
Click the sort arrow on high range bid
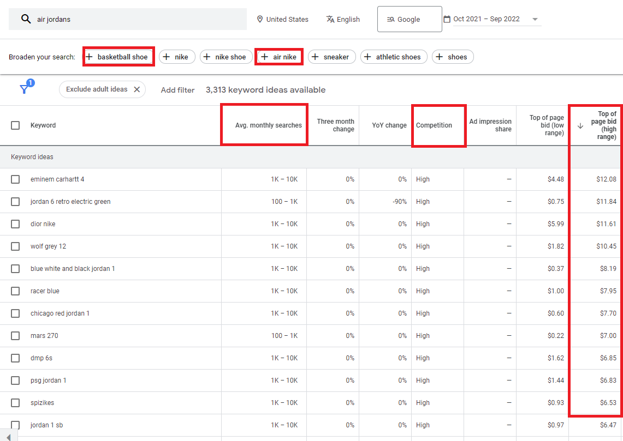point(580,125)
